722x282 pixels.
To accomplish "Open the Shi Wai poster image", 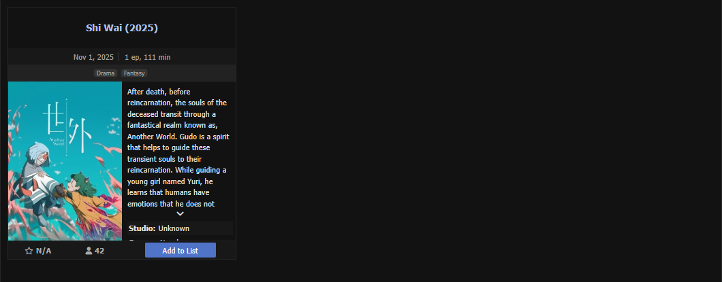I will 65,161.
